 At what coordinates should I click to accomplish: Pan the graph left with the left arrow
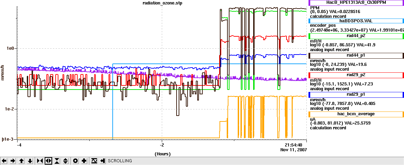4,161
